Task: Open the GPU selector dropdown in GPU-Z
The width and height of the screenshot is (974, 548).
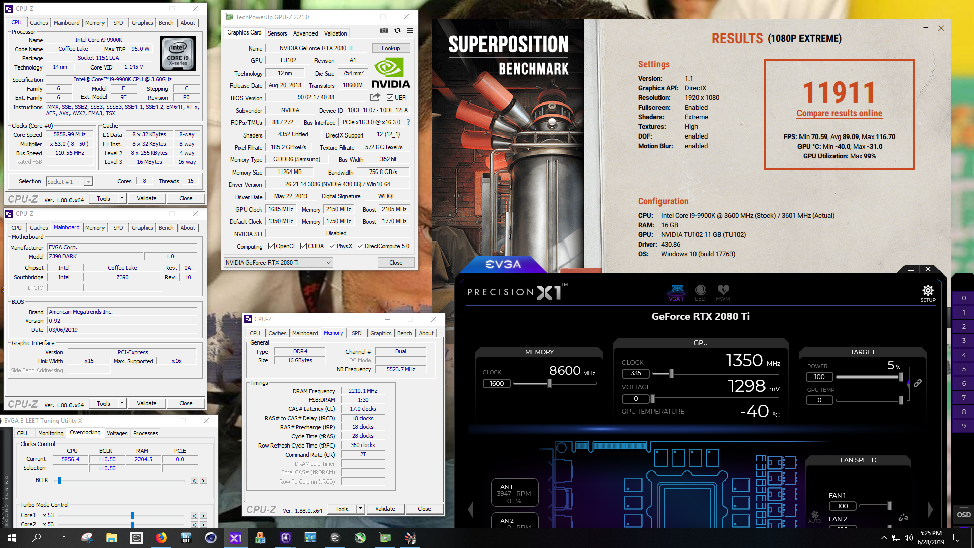Action: (278, 263)
